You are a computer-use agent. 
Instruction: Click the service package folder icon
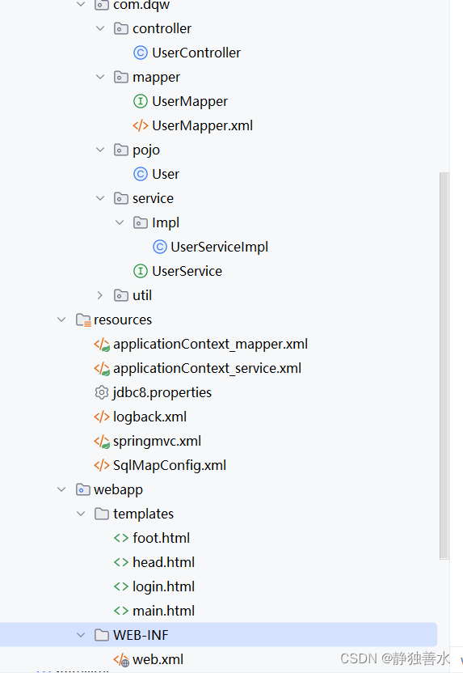pyautogui.click(x=121, y=198)
